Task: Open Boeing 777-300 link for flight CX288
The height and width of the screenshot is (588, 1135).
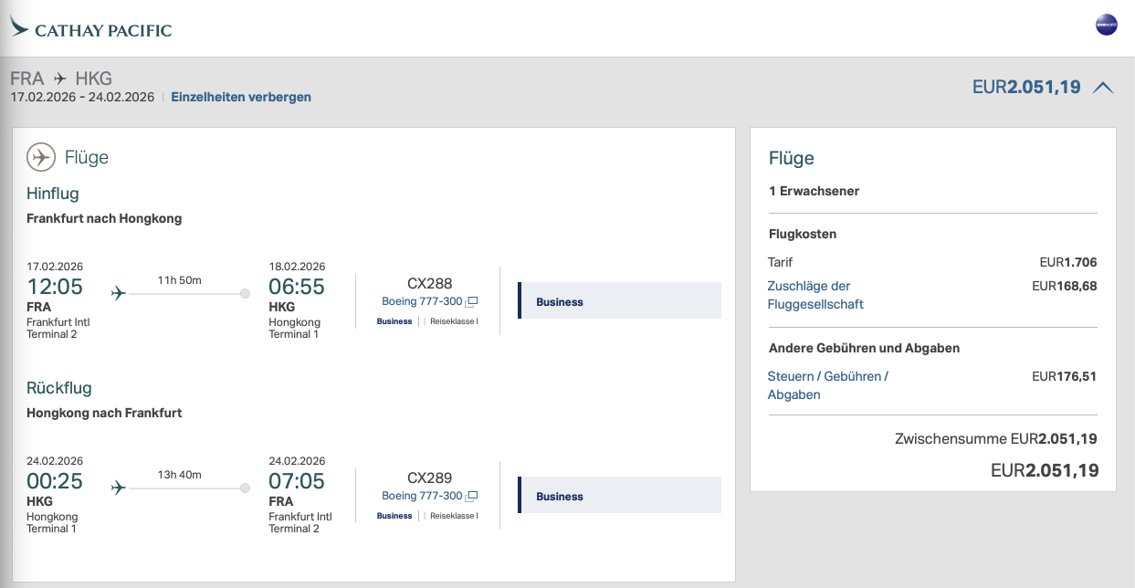Action: [422, 301]
